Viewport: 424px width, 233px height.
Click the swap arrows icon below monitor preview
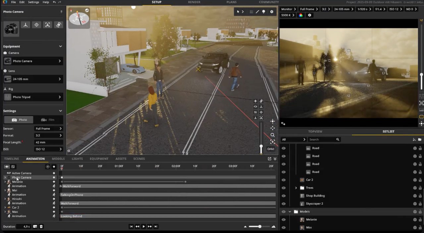pos(283,123)
